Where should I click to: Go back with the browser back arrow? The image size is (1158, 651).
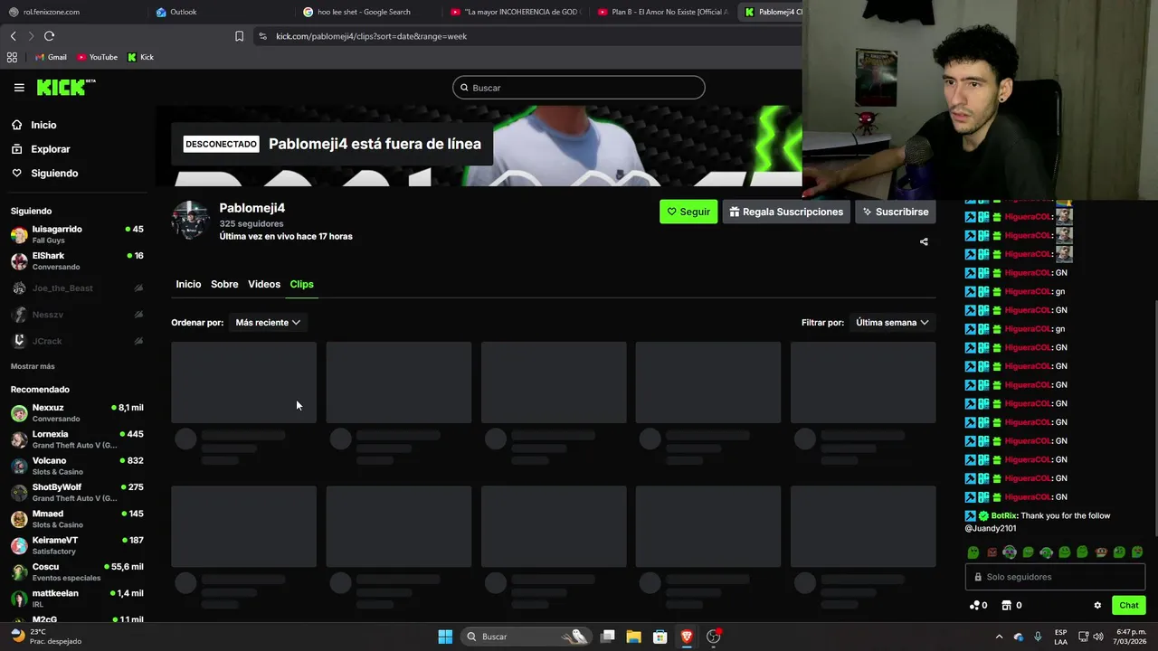tap(13, 36)
